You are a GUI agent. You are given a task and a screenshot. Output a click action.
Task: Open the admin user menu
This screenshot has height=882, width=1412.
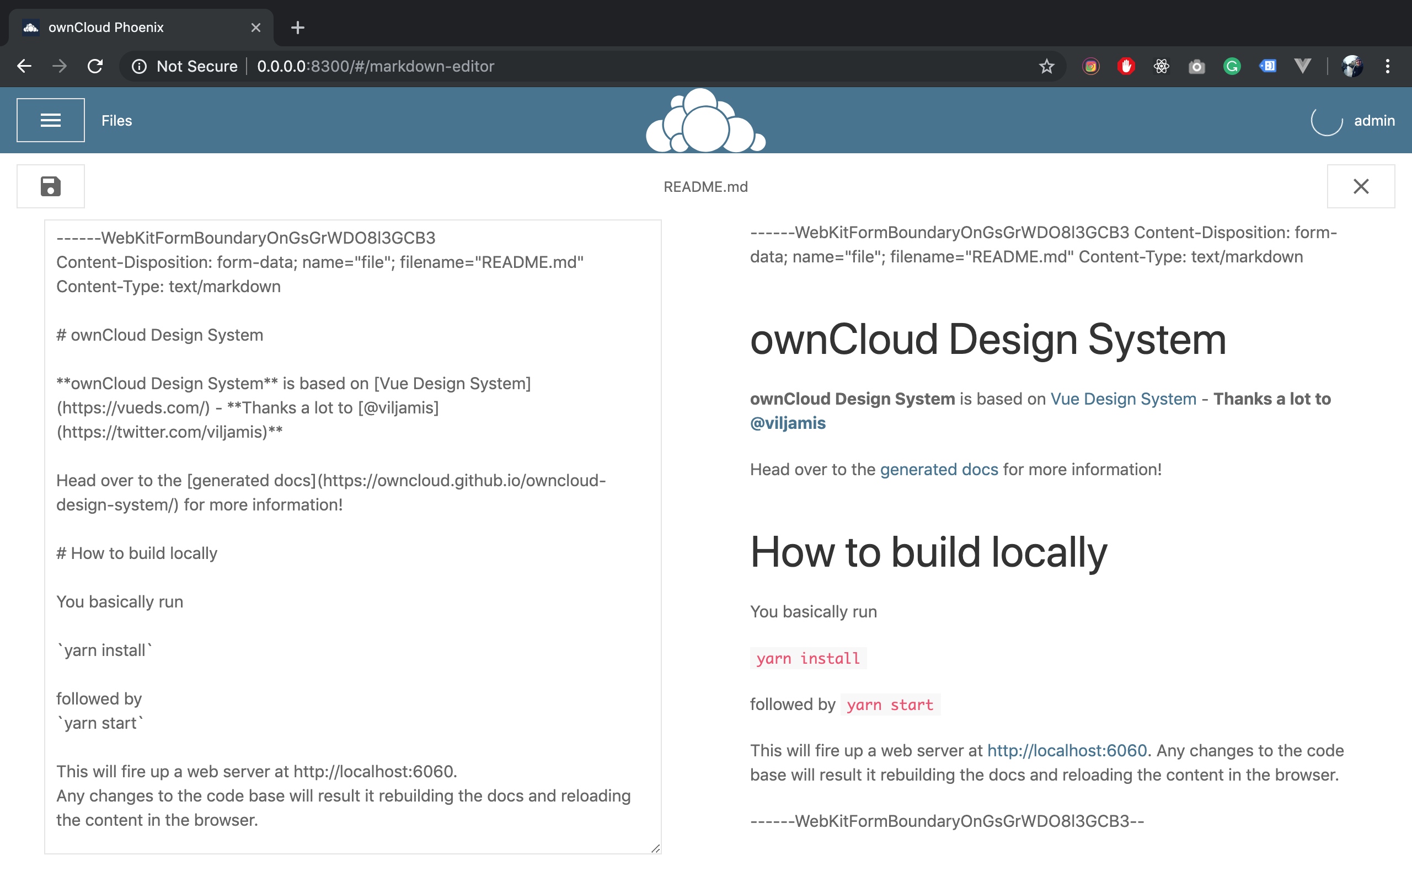[x=1374, y=121]
